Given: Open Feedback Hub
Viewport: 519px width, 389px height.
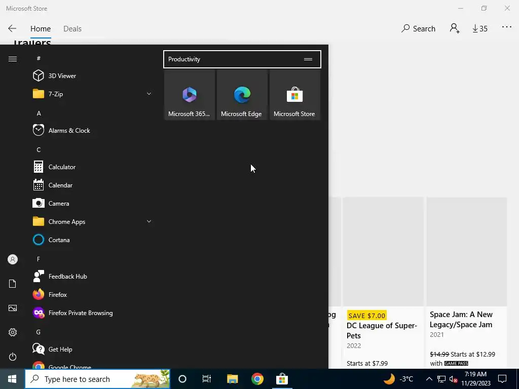Looking at the screenshot, I should point(93,276).
